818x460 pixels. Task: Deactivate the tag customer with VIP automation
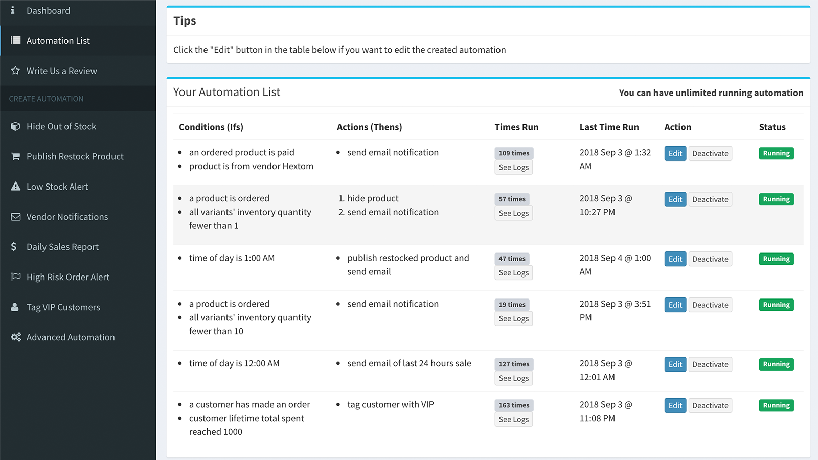point(710,406)
